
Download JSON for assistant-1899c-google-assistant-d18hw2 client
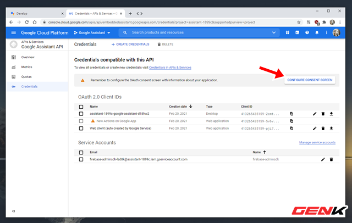click(x=331, y=114)
